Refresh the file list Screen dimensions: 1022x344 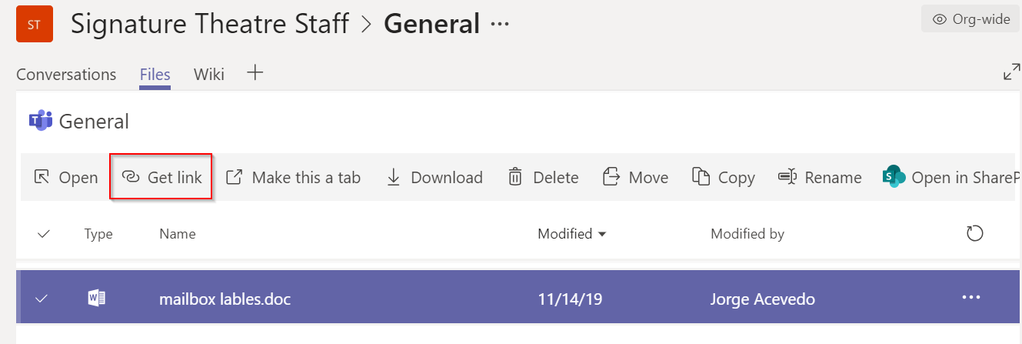[x=974, y=233]
